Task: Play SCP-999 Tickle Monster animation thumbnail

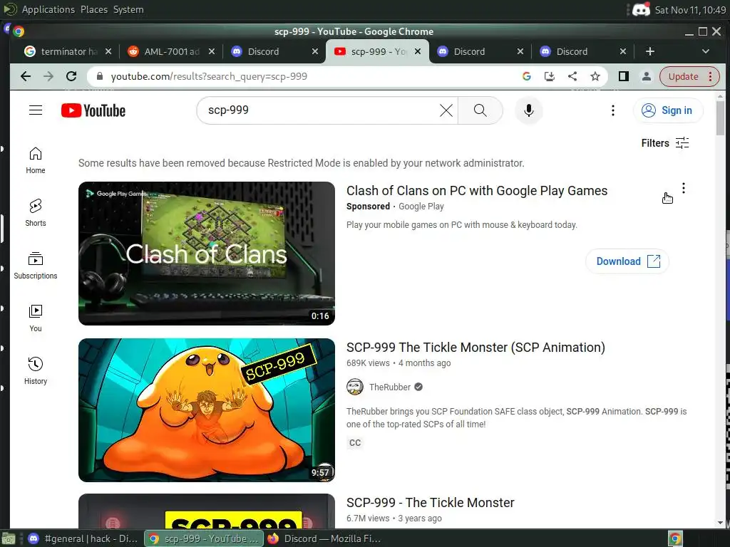Action: tap(206, 410)
